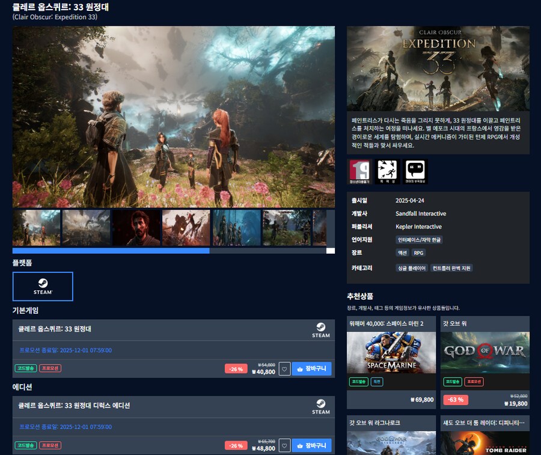Image resolution: width=541 pixels, height=455 pixels.
Task: Select the first screenshot thumbnail
Action: (36, 228)
